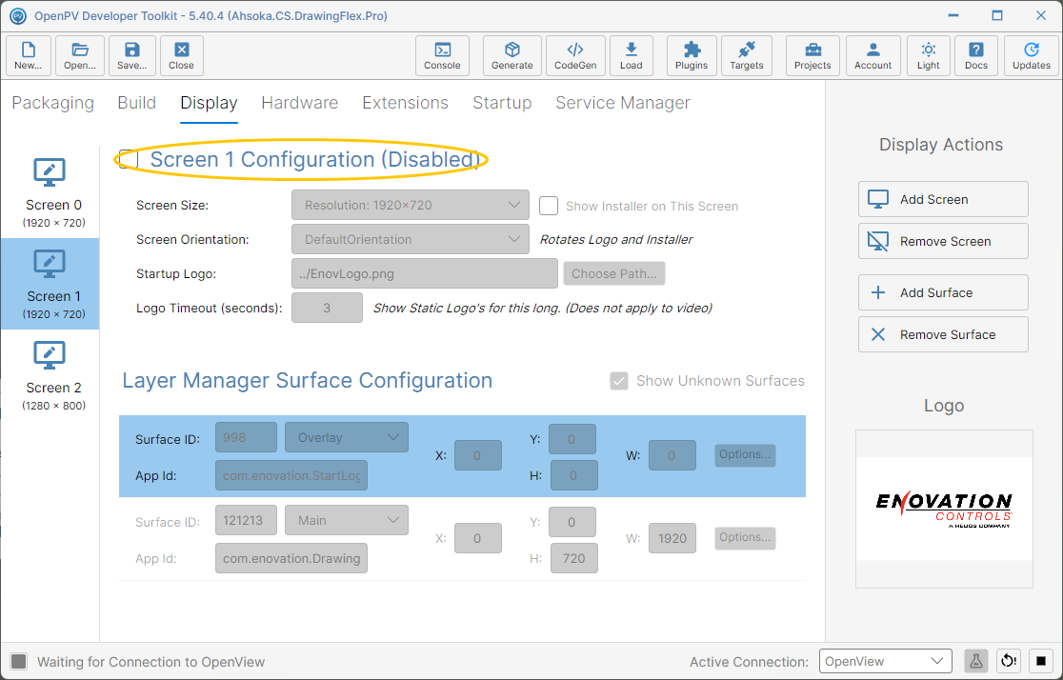The height and width of the screenshot is (680, 1063).
Task: Click the flask icon in status bar
Action: [976, 661]
